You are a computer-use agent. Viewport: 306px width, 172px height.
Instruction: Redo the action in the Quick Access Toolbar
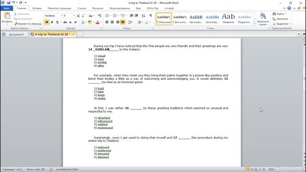(21, 3)
